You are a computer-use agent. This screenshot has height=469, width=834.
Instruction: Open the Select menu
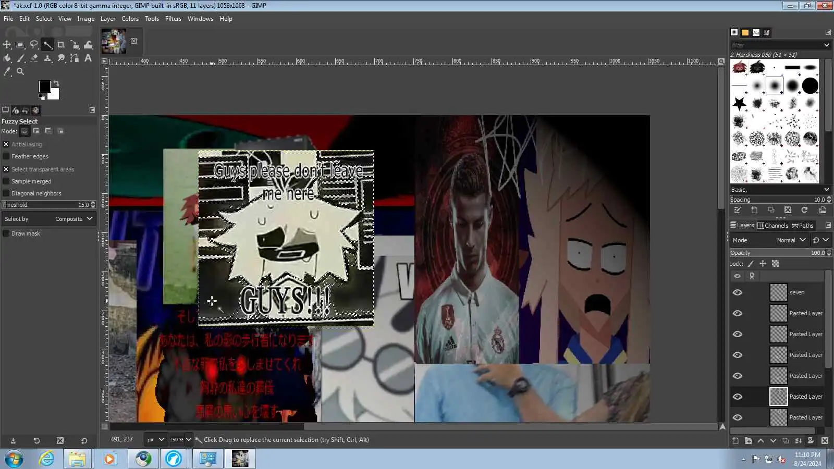[44, 19]
